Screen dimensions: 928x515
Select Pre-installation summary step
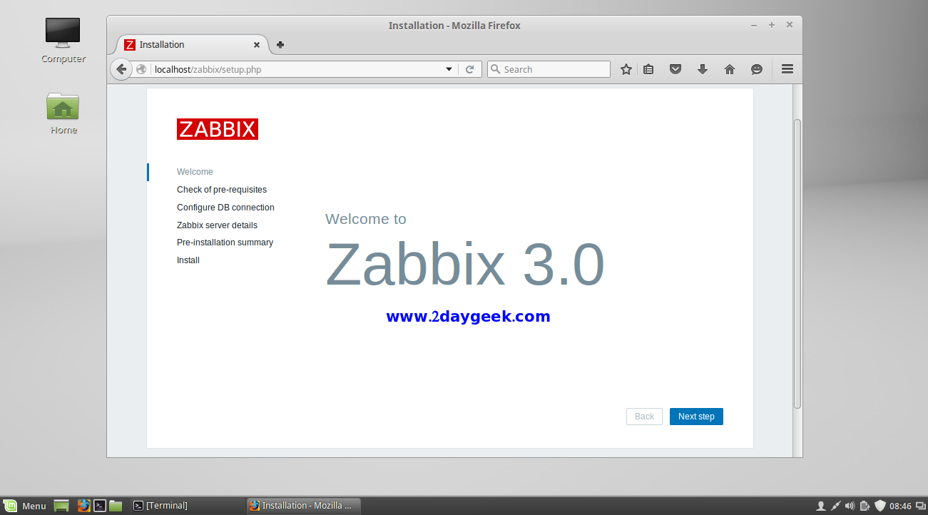[x=225, y=243]
